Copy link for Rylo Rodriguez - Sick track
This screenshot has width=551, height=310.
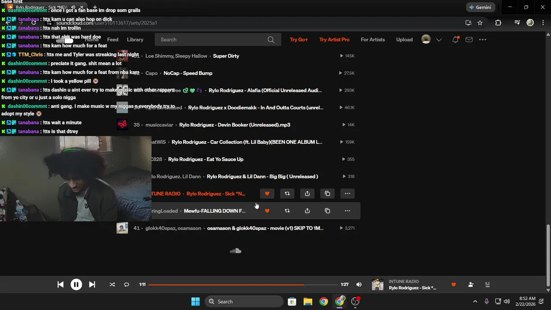327,194
